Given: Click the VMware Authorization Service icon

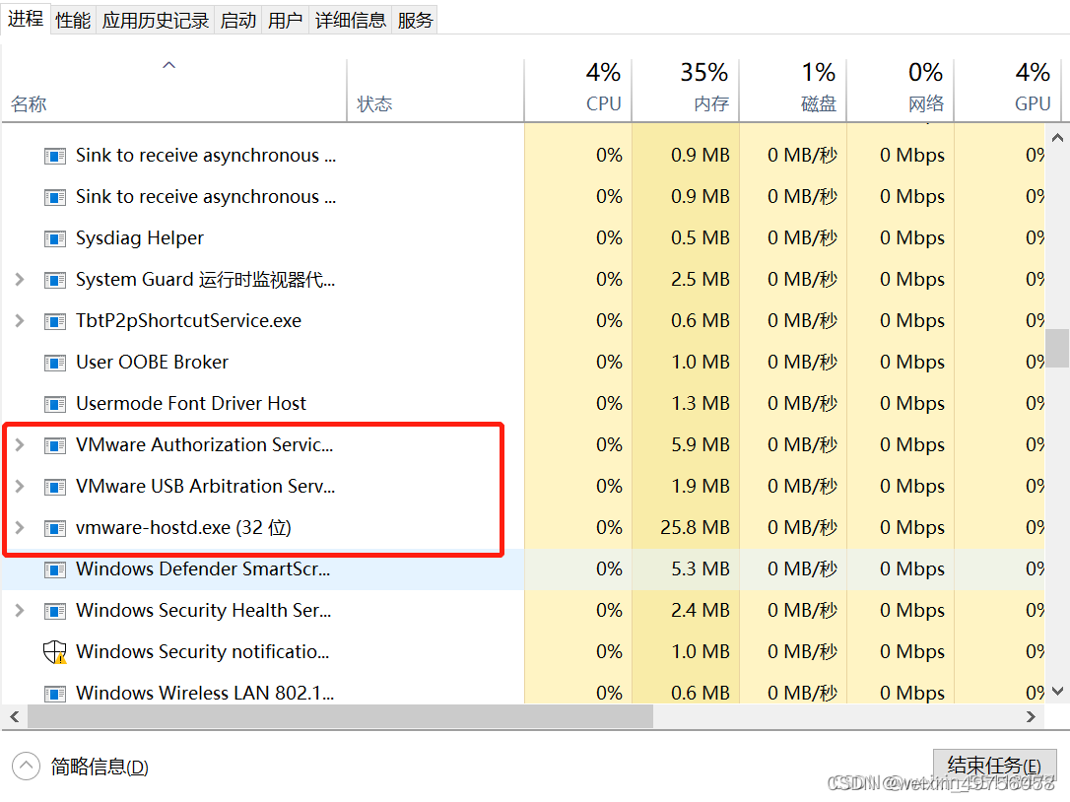Looking at the screenshot, I should tap(55, 445).
